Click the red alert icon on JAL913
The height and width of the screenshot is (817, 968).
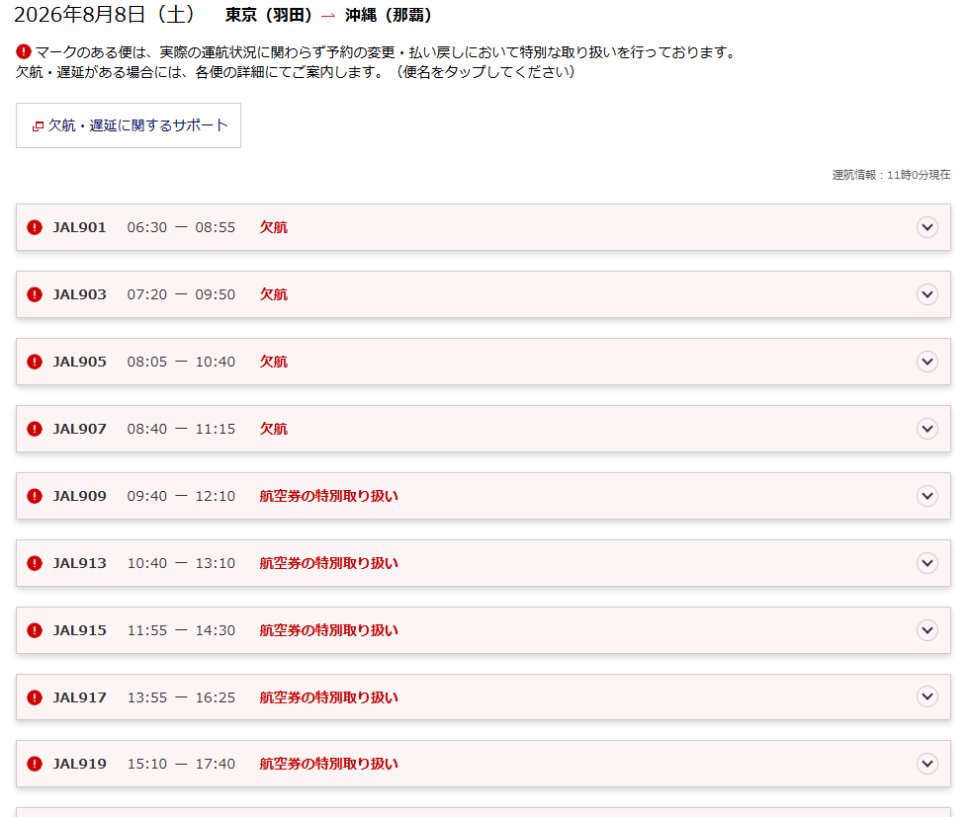point(35,563)
